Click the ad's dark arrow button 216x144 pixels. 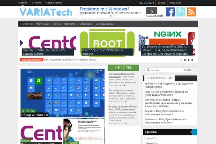(152, 11)
